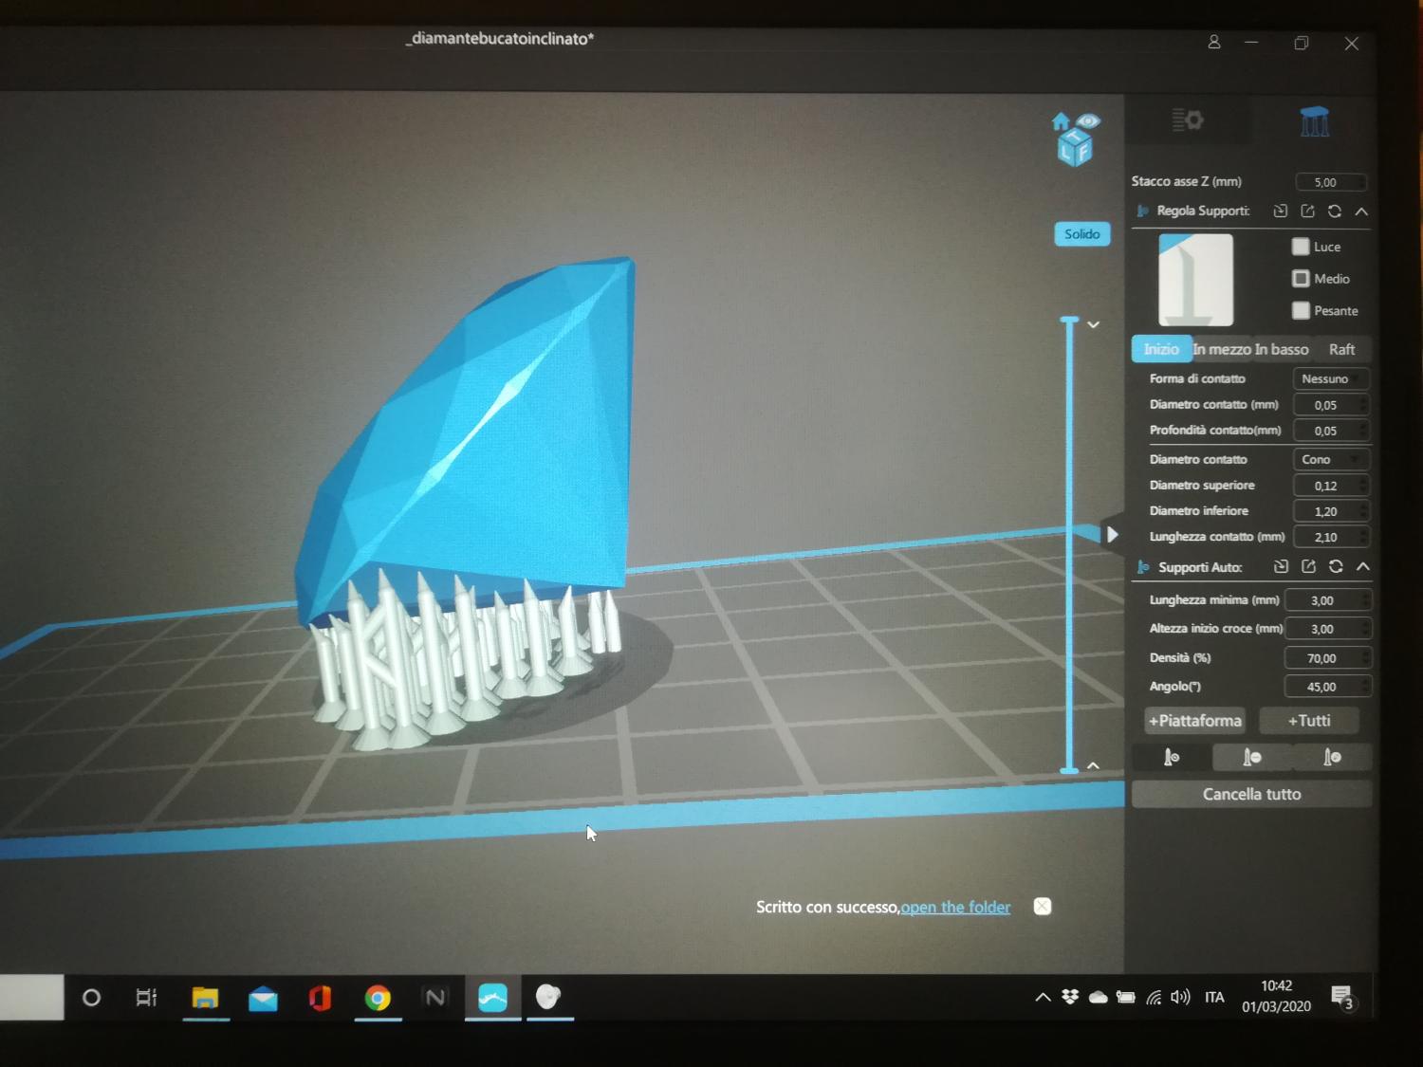Select the Raft tab
The height and width of the screenshot is (1067, 1423).
(x=1341, y=350)
